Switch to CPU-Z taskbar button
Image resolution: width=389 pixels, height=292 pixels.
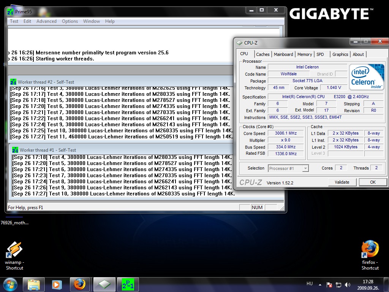coord(104,284)
